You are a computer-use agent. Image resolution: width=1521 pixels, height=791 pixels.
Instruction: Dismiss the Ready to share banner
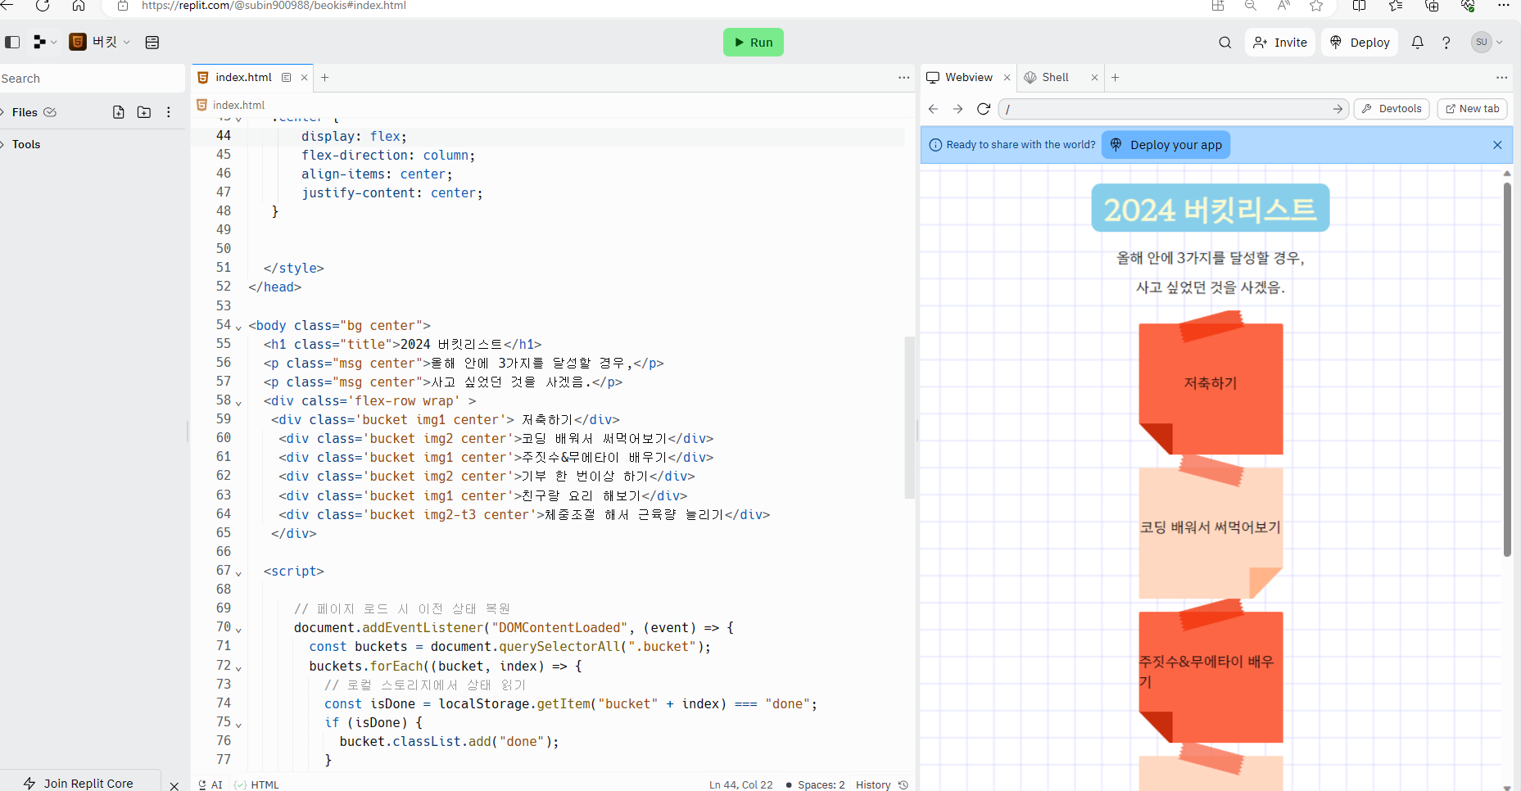click(x=1497, y=145)
